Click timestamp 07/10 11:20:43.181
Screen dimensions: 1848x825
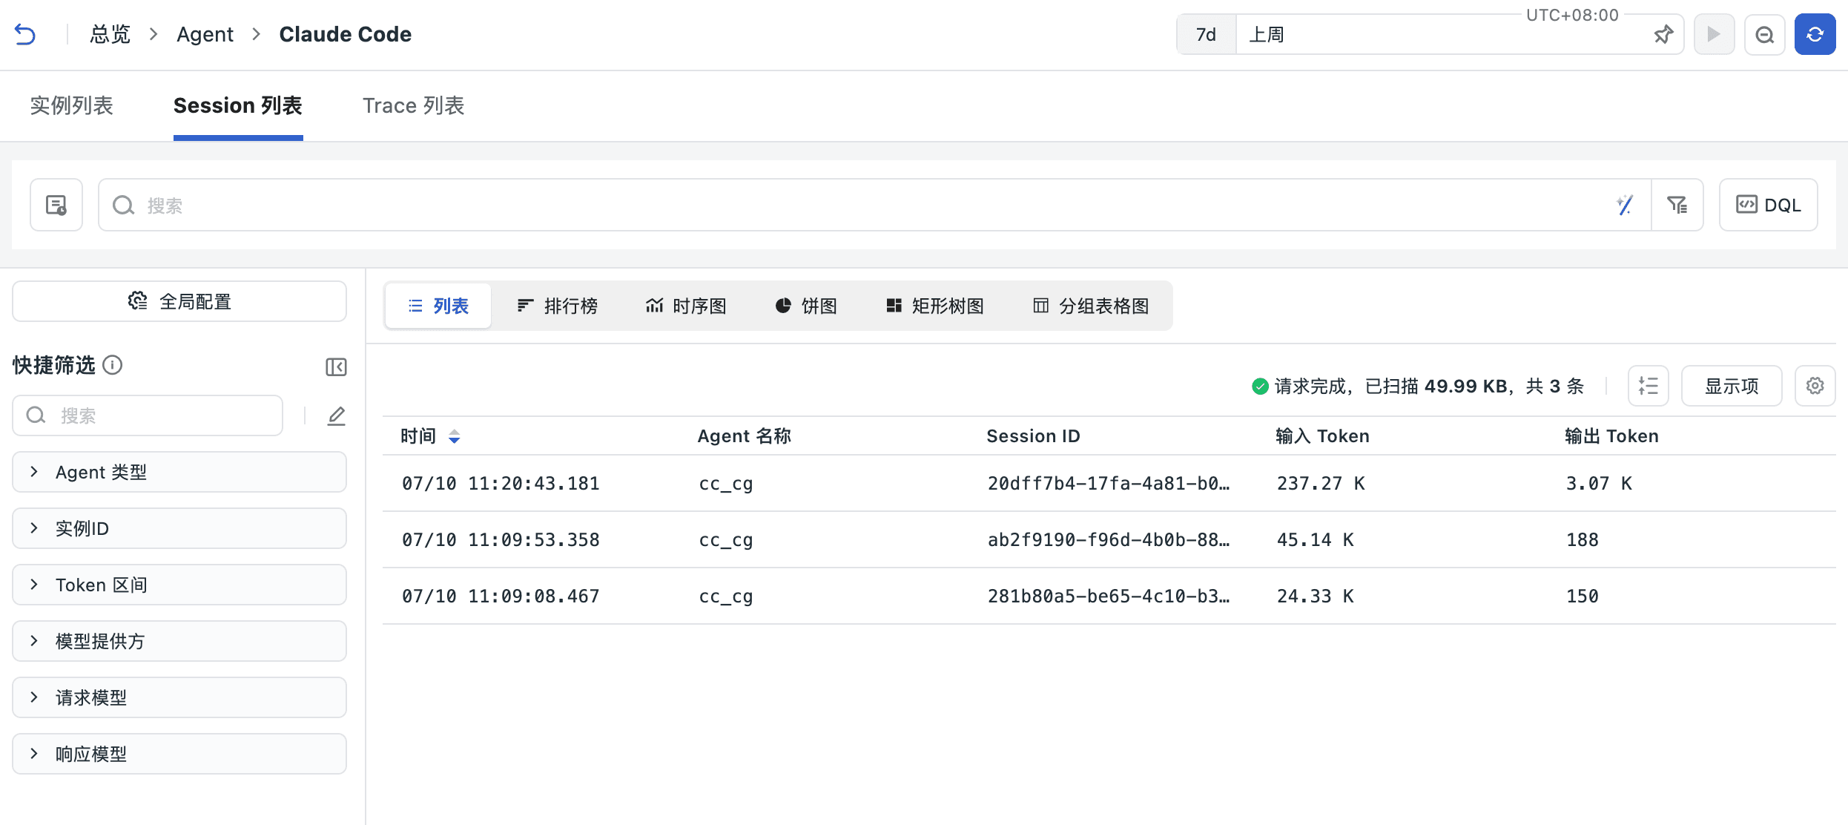click(x=501, y=484)
